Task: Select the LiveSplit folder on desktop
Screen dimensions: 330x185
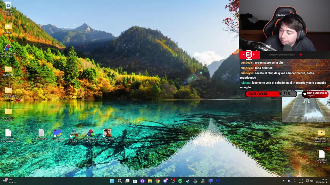Action: [8, 29]
